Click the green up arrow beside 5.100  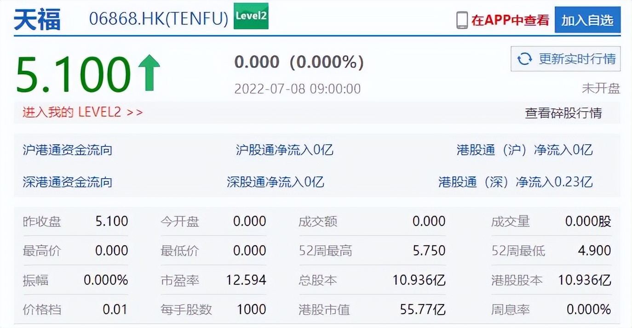pos(149,73)
